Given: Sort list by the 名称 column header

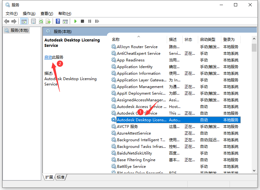Looking at the screenshot, I should [x=116, y=40].
